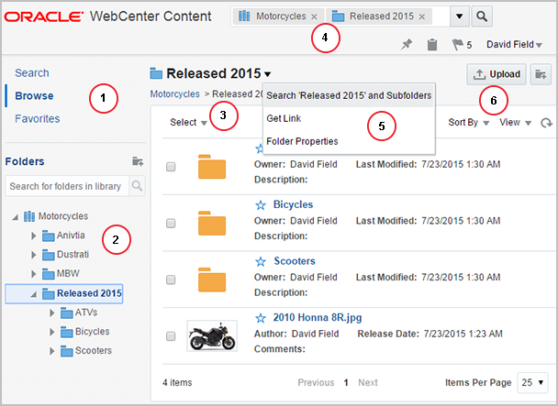Expand the MBW folder node
Viewport: 558px width, 406px height.
pyautogui.click(x=33, y=274)
